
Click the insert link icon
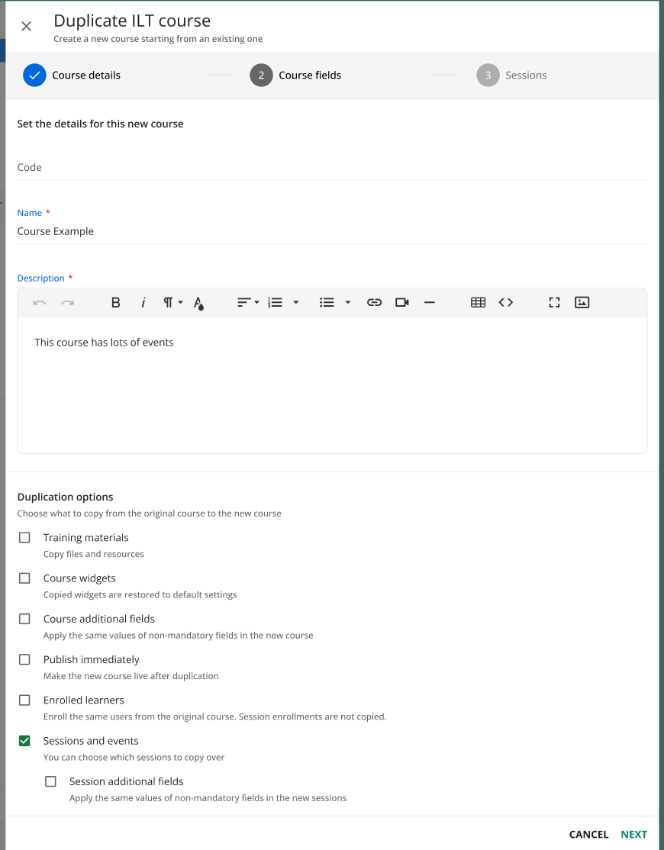pos(374,302)
